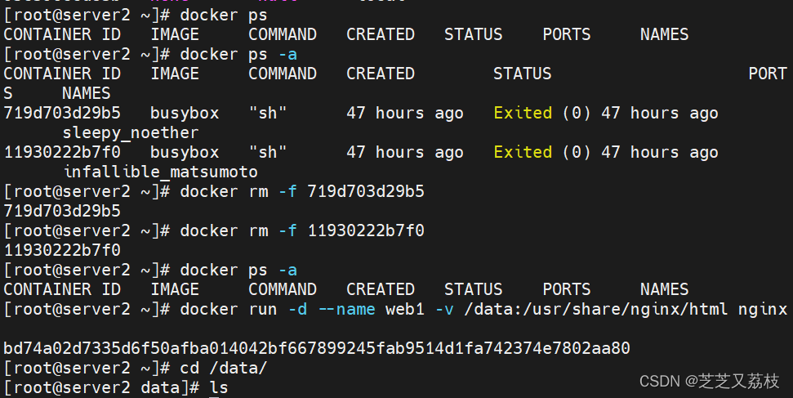Viewport: 793px width, 398px height.
Task: Click the long container hash bd74a02d7335...
Action: click(317, 348)
